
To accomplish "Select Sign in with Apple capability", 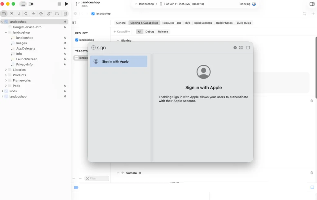I will point(118,61).
